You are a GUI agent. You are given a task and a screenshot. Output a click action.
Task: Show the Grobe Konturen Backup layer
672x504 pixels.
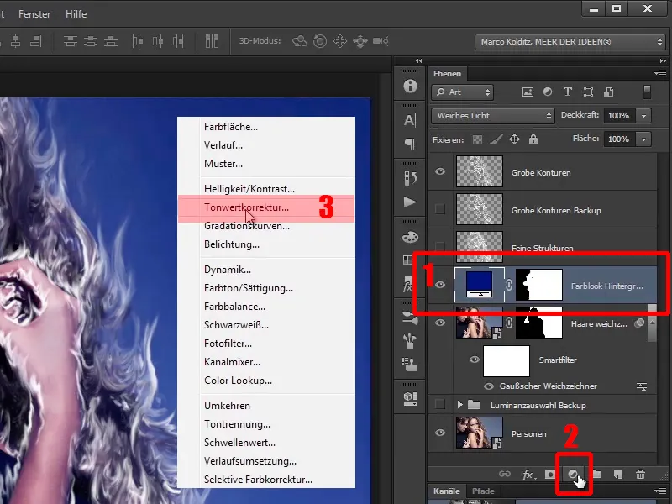click(441, 210)
